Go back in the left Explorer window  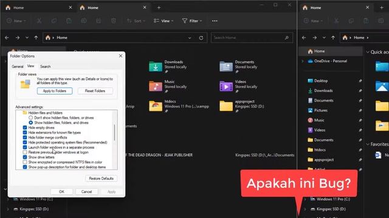coord(7,38)
